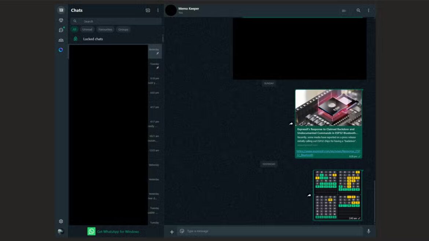Expand the Chats panel three-dot menu
429x241 pixels.
click(158, 11)
